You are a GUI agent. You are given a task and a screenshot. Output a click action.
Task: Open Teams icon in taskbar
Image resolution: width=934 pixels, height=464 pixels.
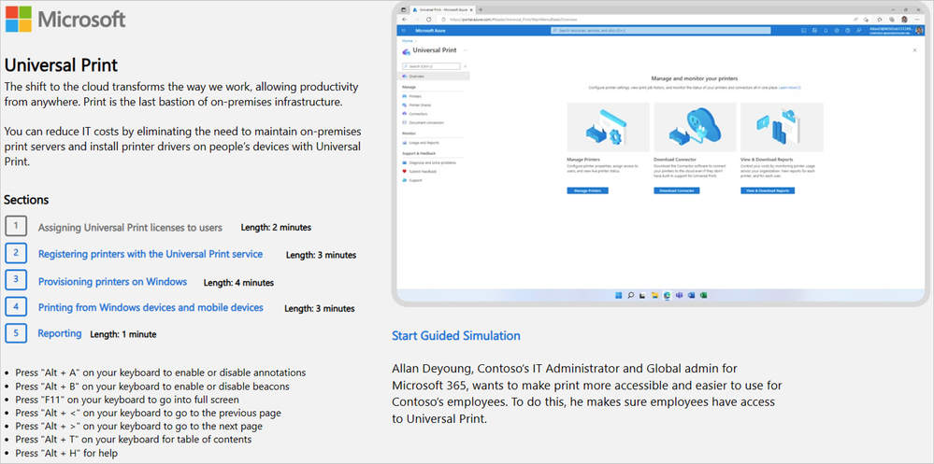click(679, 295)
